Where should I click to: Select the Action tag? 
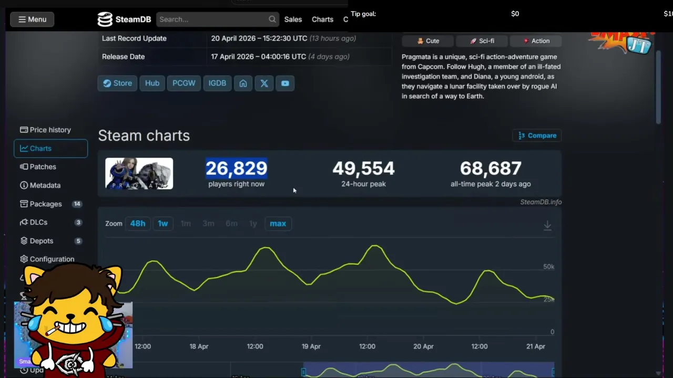click(x=536, y=41)
